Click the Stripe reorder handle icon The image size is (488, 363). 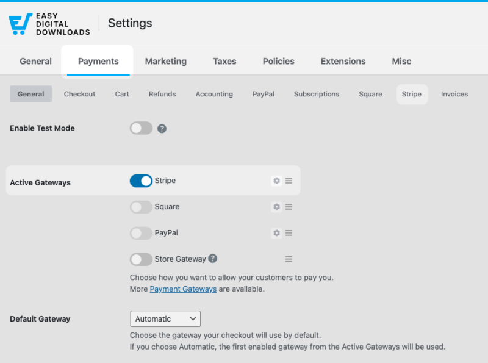[289, 181]
